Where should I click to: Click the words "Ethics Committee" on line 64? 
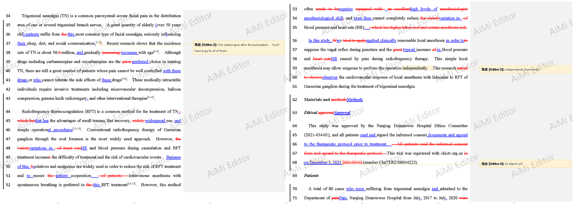pyautogui.click(x=451, y=126)
